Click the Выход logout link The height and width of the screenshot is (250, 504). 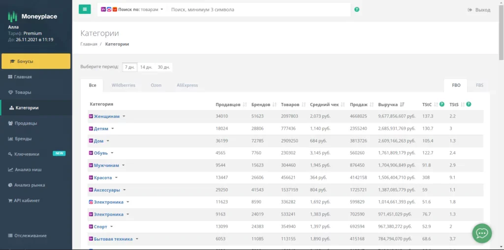point(479,10)
